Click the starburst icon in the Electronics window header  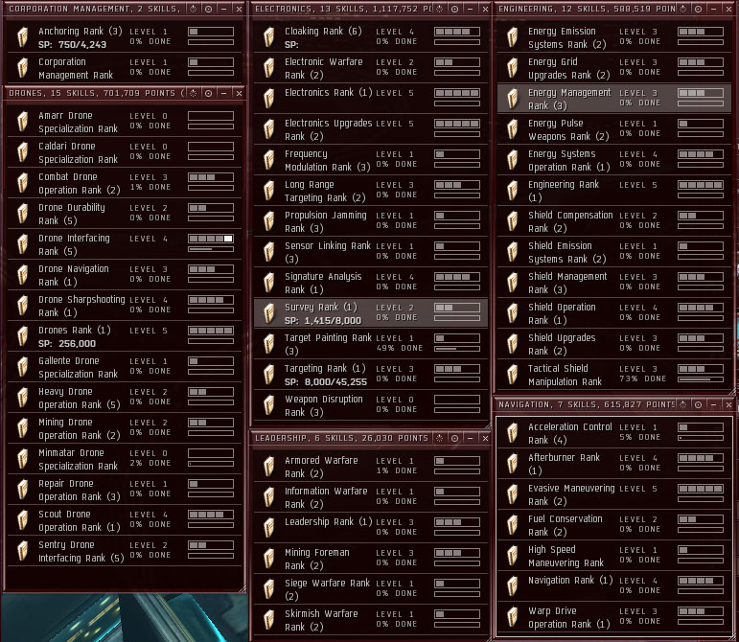pos(439,9)
